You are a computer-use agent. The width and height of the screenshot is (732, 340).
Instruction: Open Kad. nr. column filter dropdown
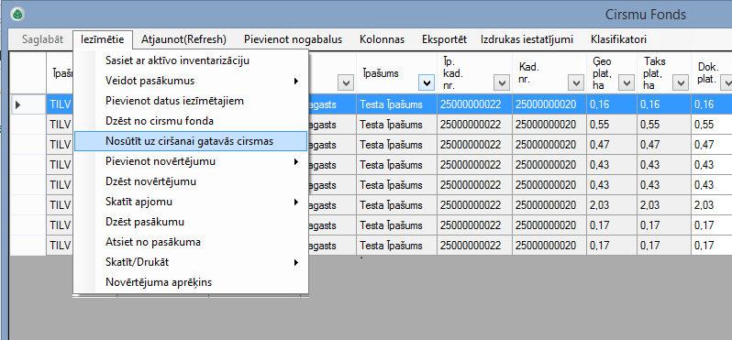pyautogui.click(x=576, y=83)
